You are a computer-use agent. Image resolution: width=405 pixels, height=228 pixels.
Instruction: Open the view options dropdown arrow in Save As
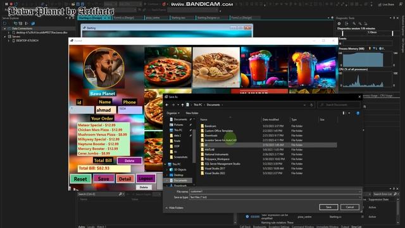(x=349, y=113)
